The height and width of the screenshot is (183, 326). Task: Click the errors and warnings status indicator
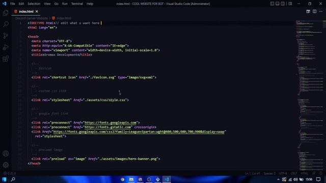[10, 173]
